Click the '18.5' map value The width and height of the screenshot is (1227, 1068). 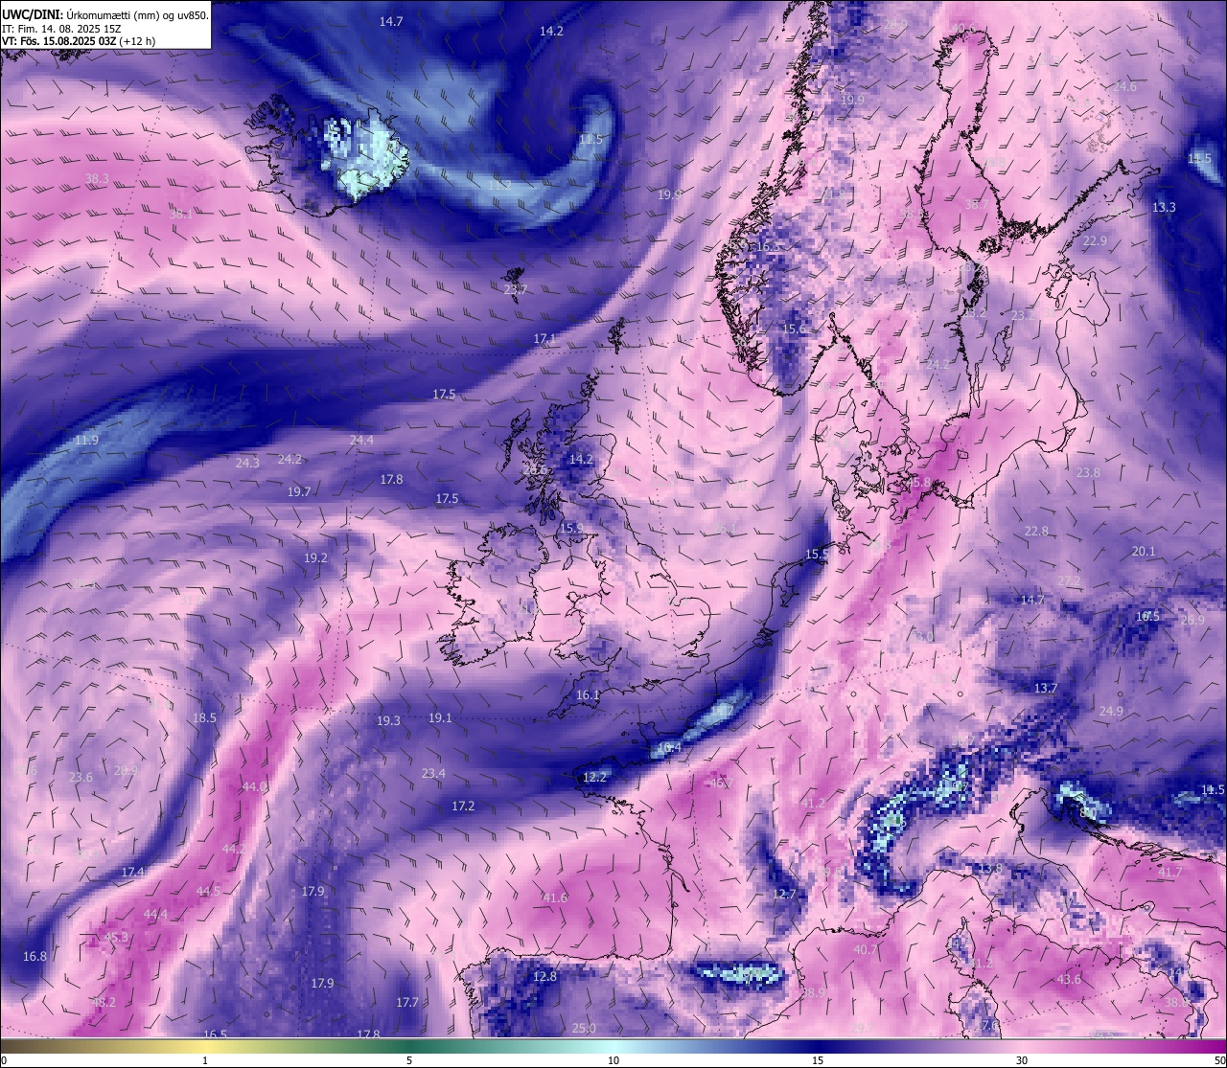(x=204, y=717)
